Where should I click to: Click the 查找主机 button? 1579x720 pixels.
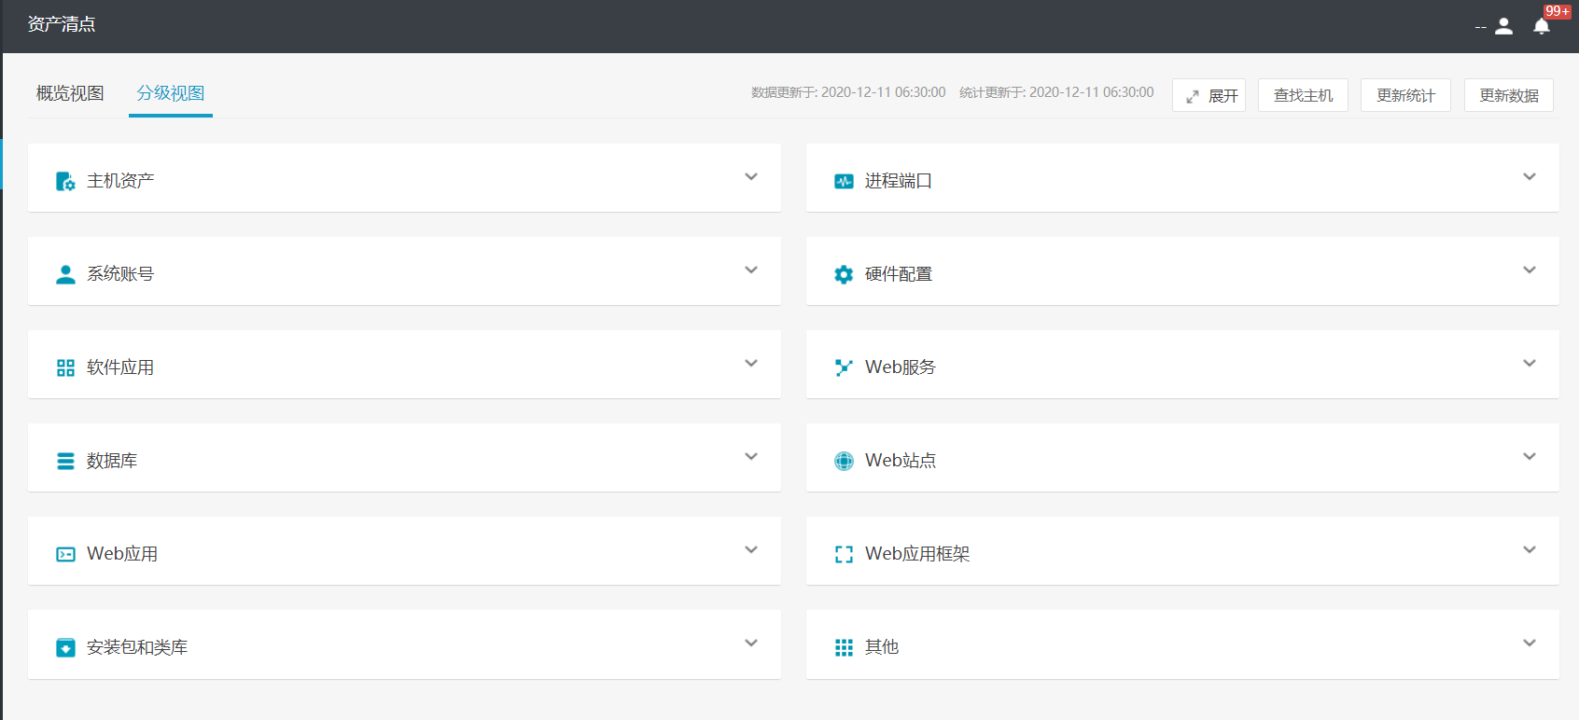1303,95
